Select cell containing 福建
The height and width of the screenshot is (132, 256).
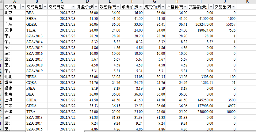pos(14,89)
